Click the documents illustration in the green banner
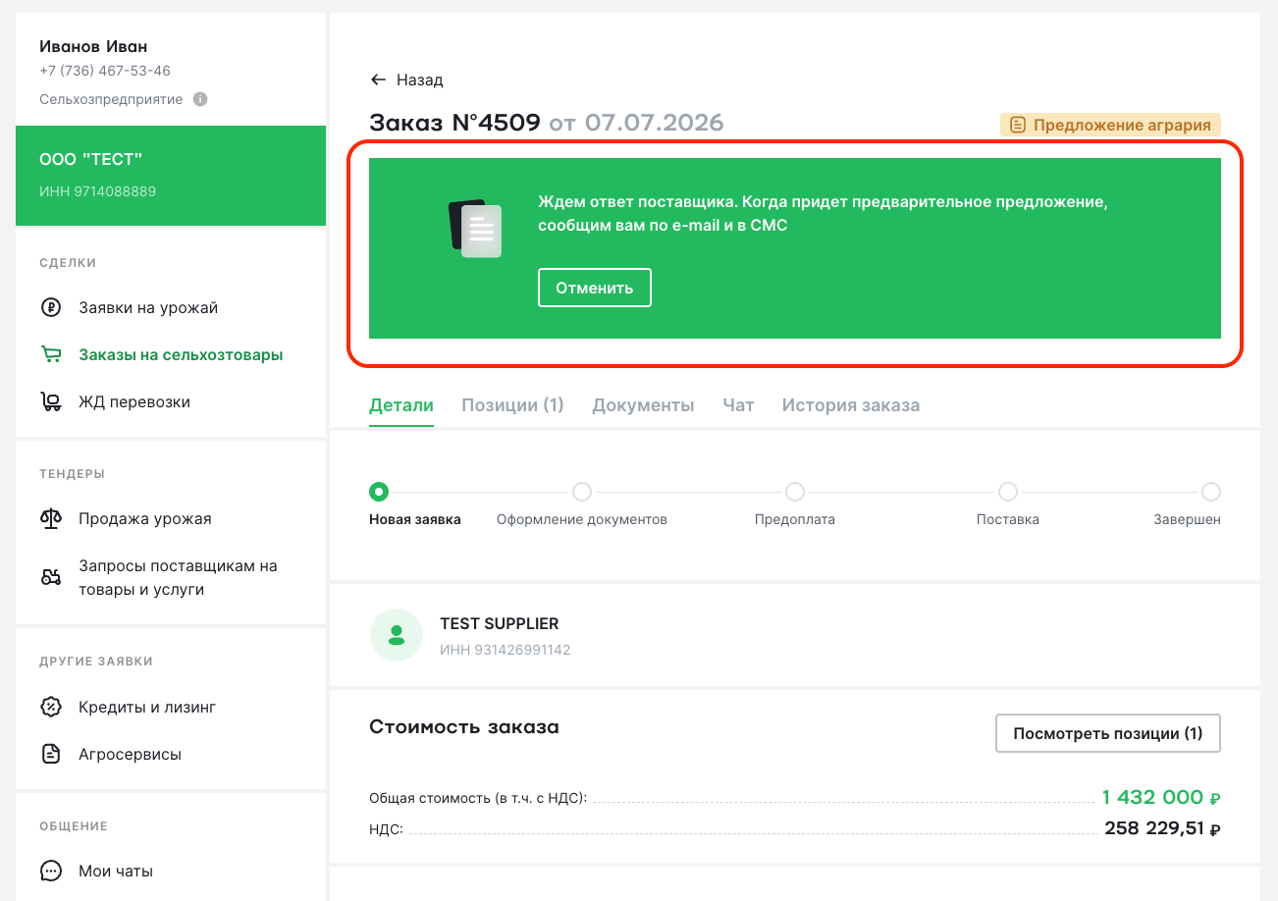 pyautogui.click(x=475, y=229)
